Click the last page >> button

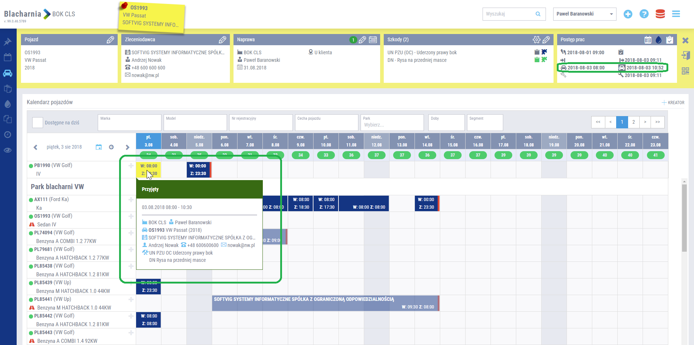coord(657,122)
